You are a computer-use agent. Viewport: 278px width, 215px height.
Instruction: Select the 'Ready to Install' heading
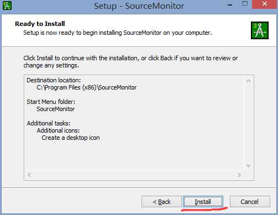[40, 24]
